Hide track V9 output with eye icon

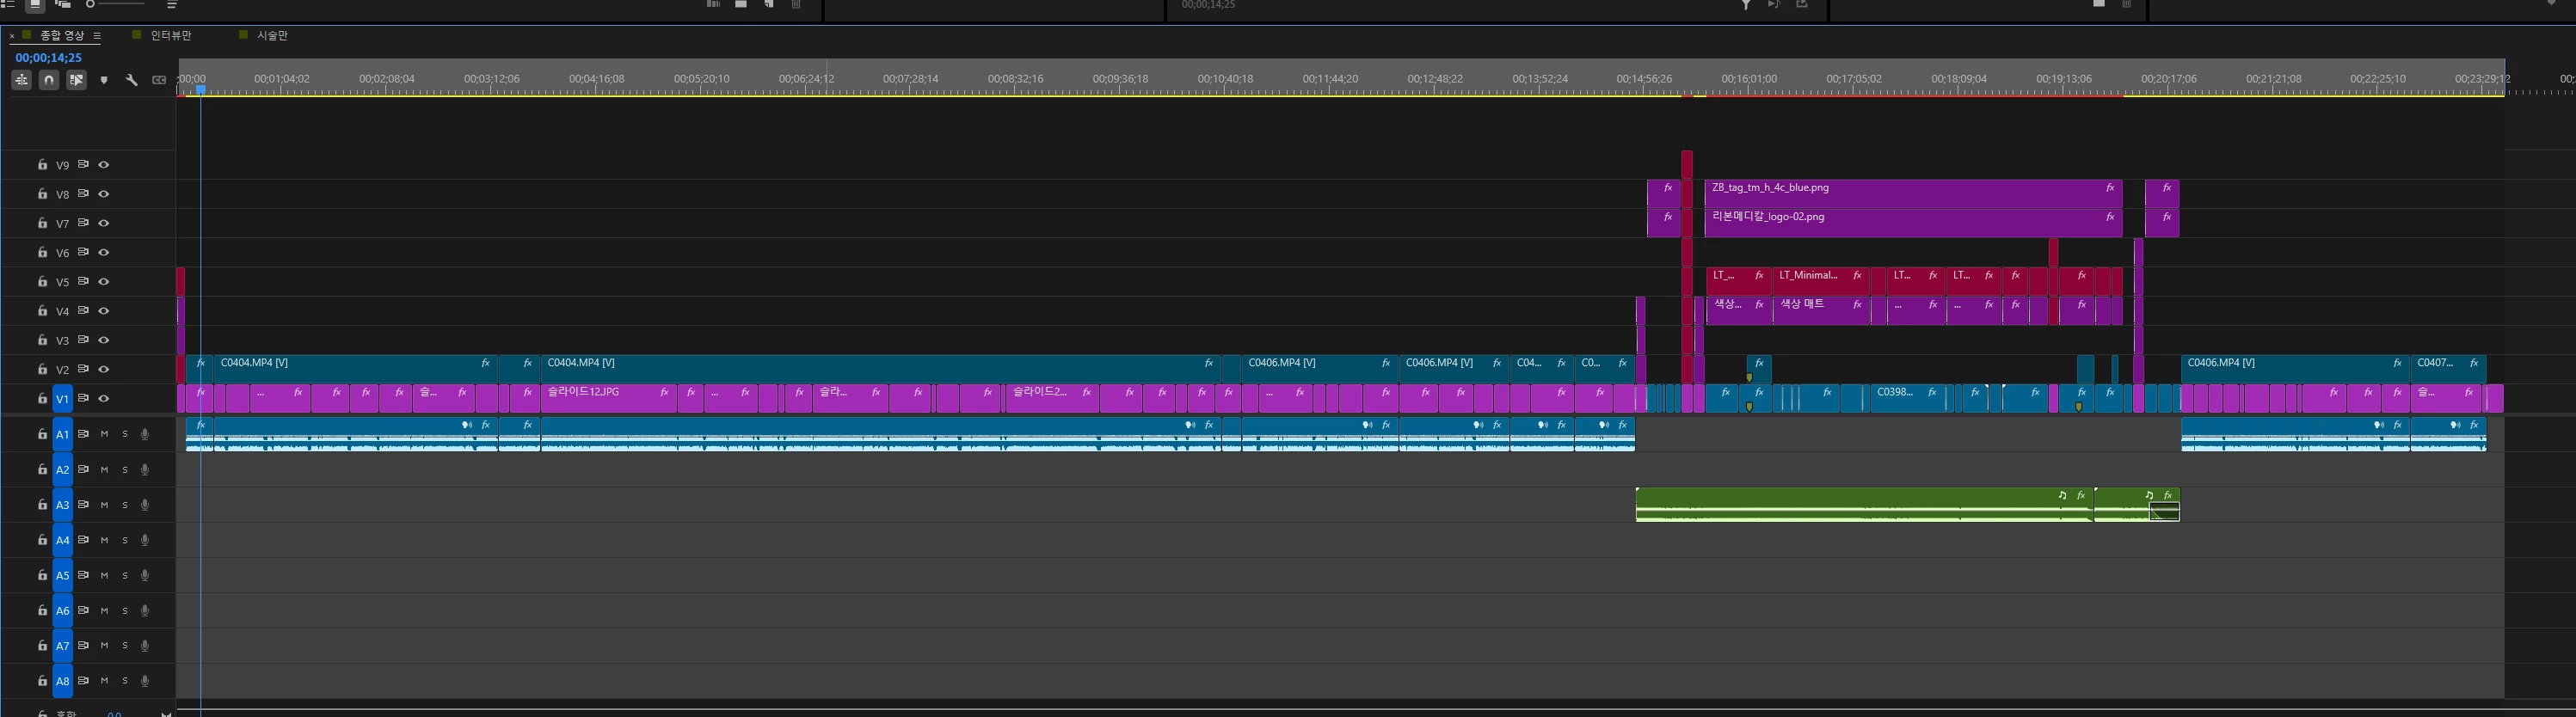(x=103, y=164)
